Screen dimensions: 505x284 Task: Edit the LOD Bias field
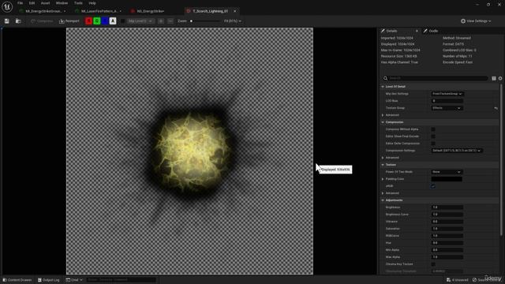(447, 101)
